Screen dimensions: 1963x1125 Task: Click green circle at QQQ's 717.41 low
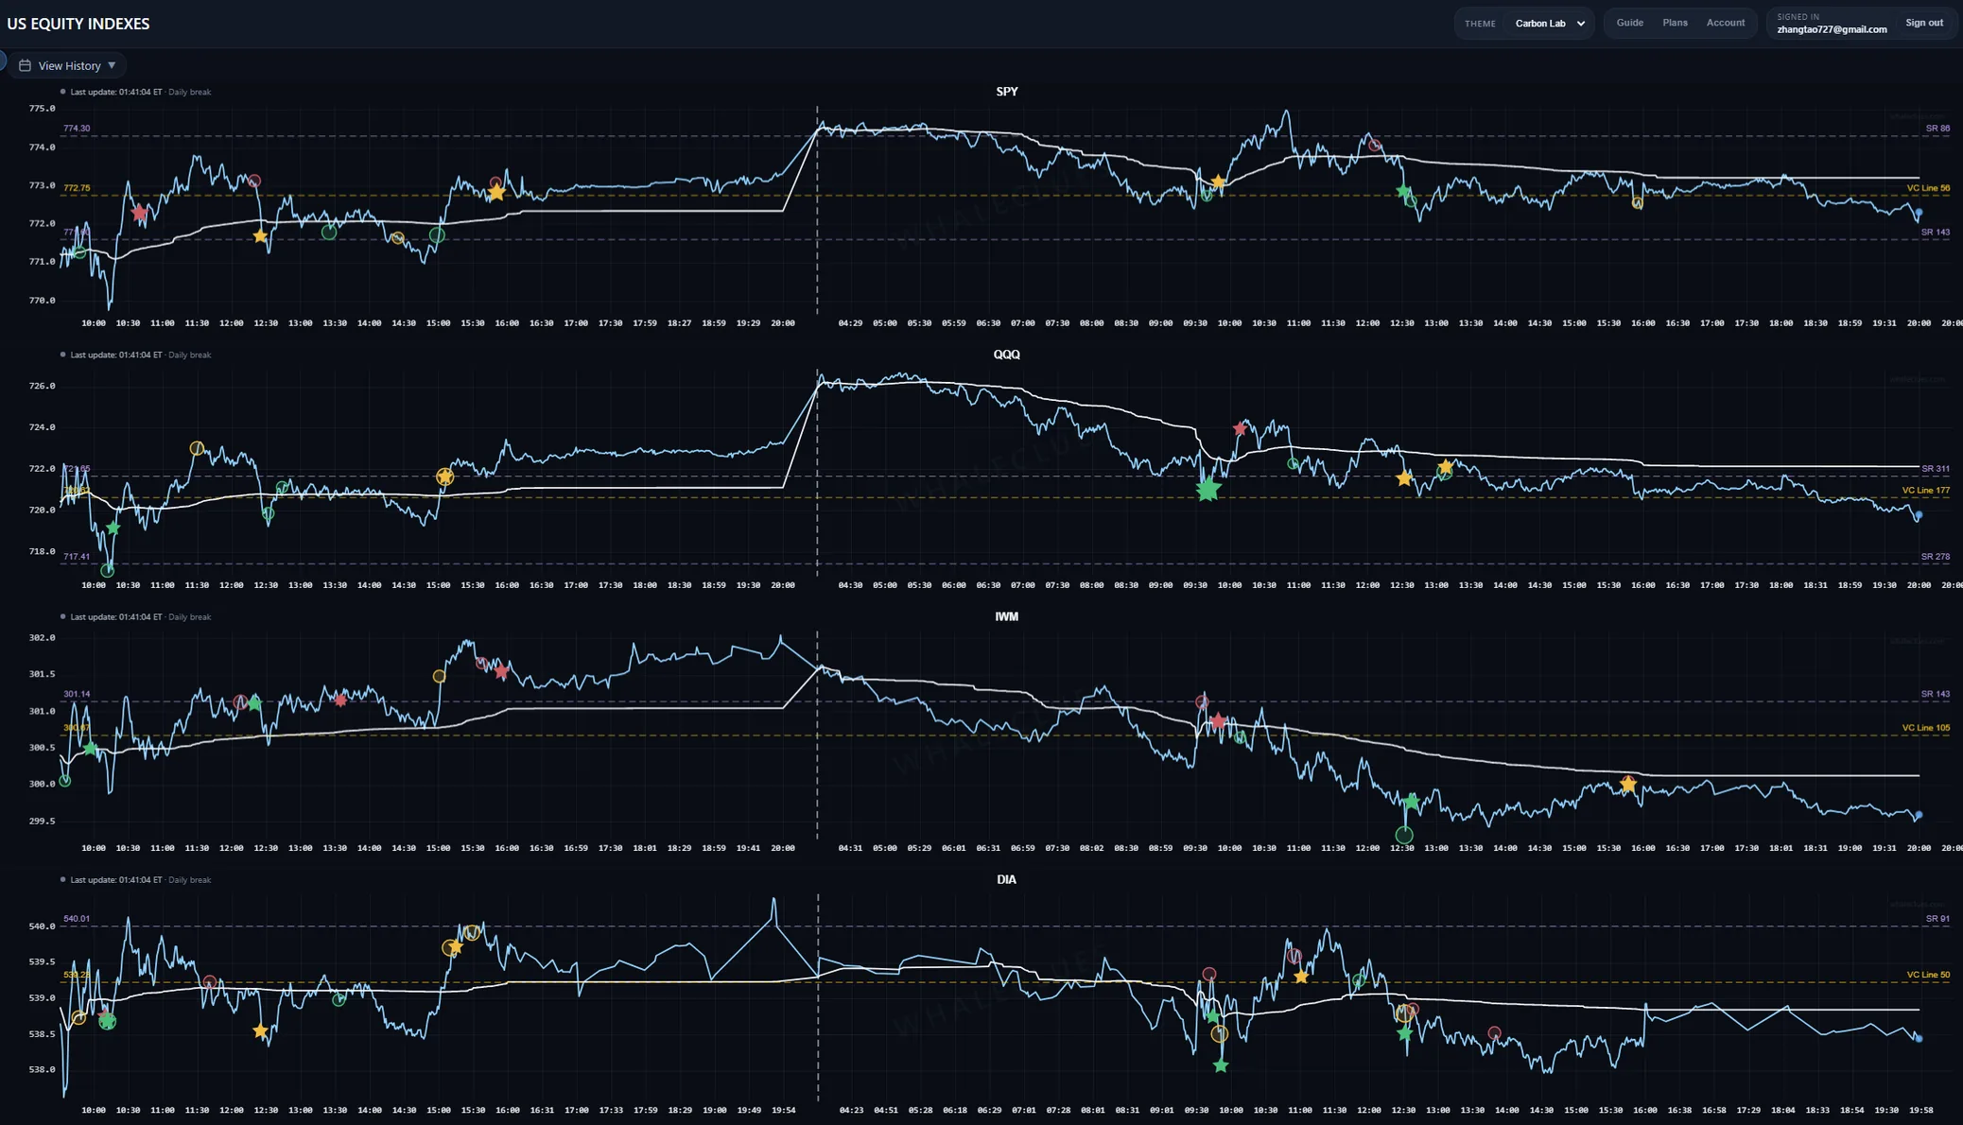point(108,570)
